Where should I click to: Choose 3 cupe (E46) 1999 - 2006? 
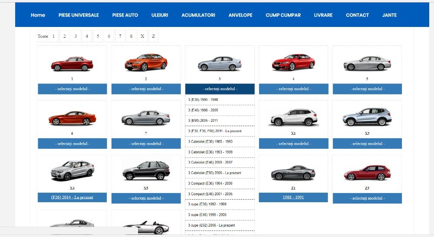(220, 215)
